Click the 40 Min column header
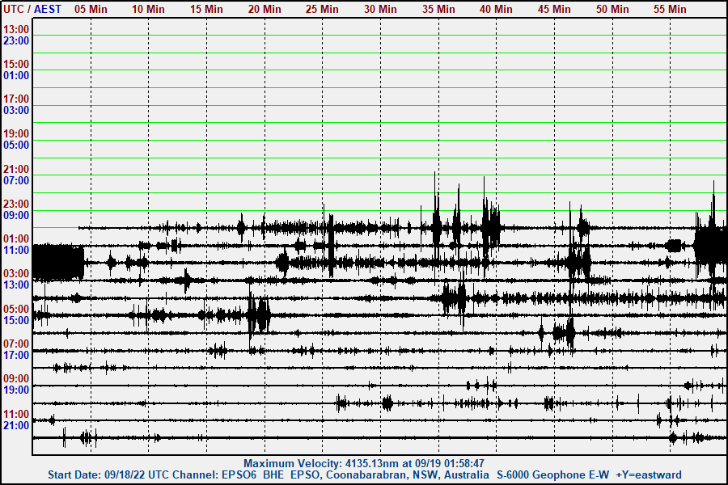728x485 pixels. pos(496,9)
